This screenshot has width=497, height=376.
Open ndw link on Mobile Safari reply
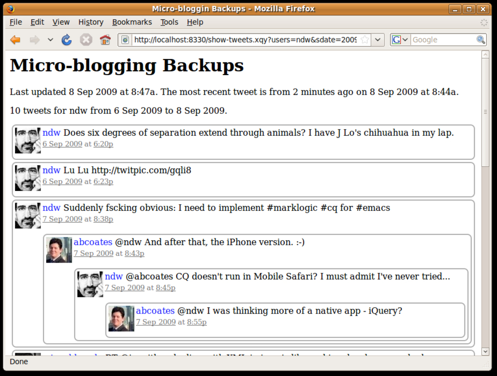114,276
